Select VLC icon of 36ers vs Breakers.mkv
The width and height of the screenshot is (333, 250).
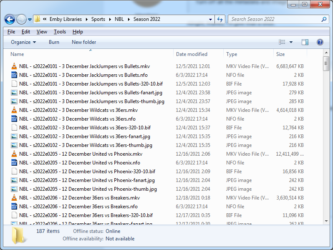(14, 197)
